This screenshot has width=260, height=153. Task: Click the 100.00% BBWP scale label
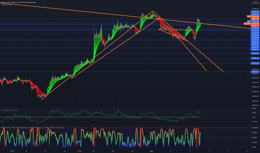[255, 128]
